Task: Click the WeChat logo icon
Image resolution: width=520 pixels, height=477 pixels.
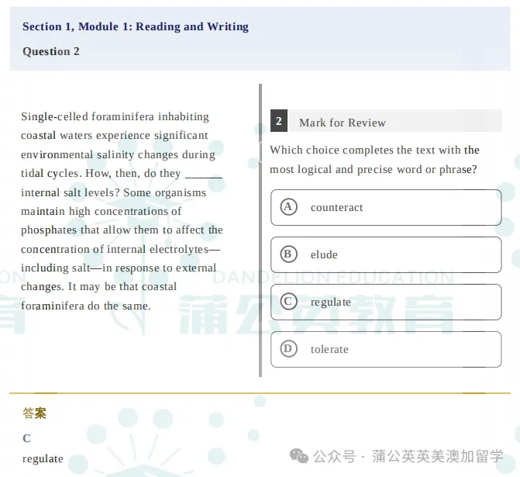Action: (299, 456)
